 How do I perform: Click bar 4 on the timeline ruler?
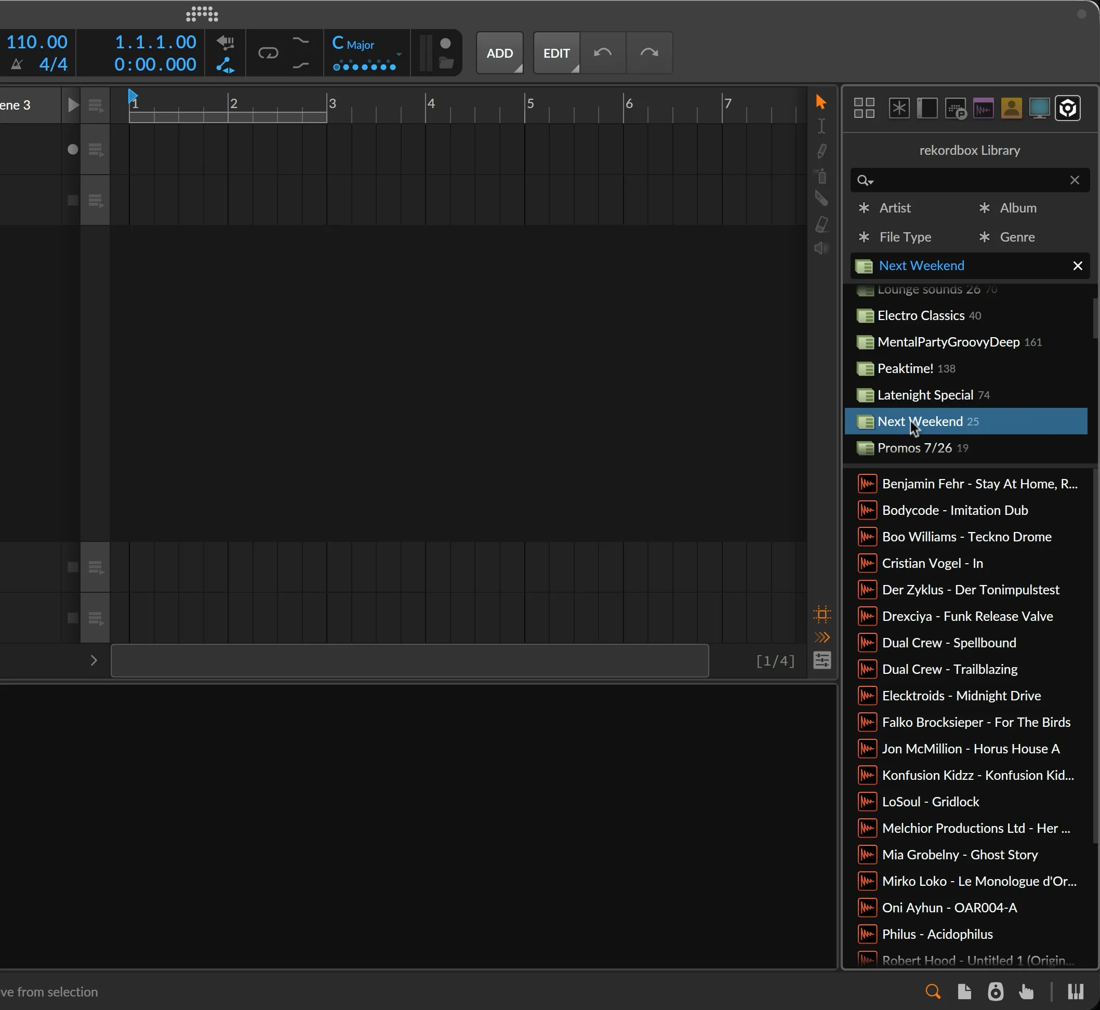(x=431, y=103)
